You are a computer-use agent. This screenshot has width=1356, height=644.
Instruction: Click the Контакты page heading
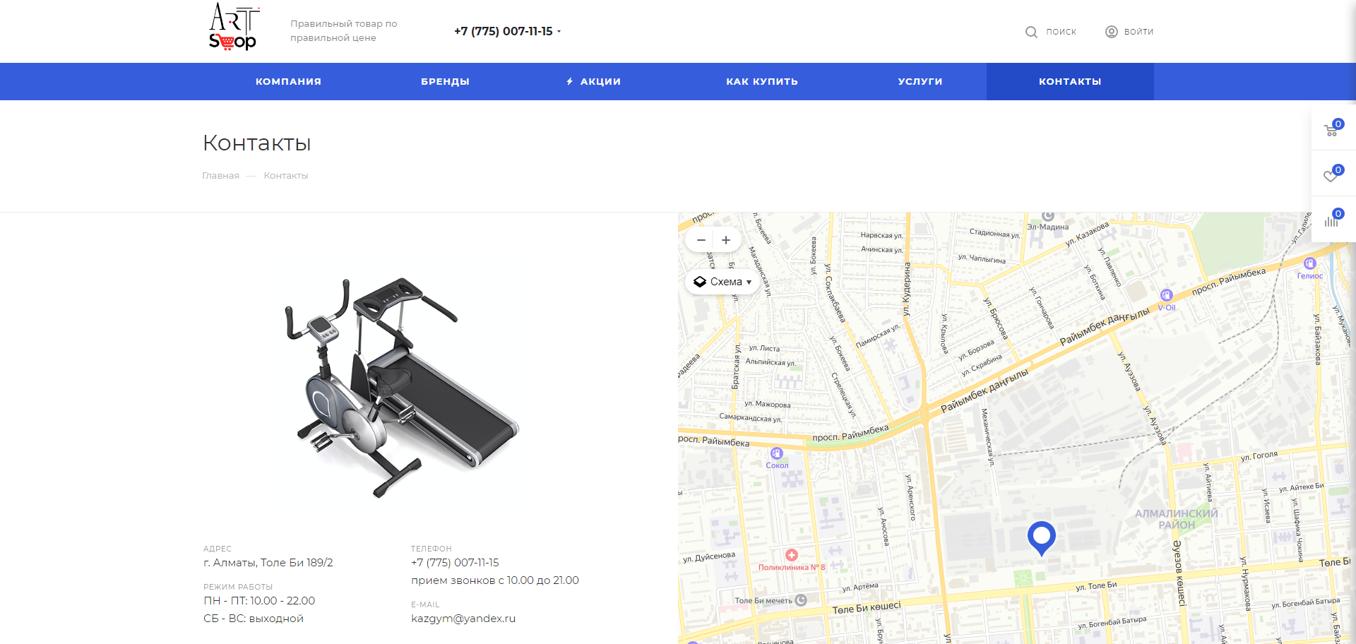(257, 143)
